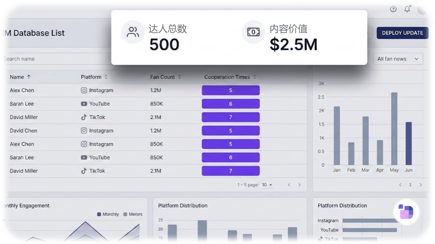
Task: Click the 内容价值 money icon
Action: point(253,32)
